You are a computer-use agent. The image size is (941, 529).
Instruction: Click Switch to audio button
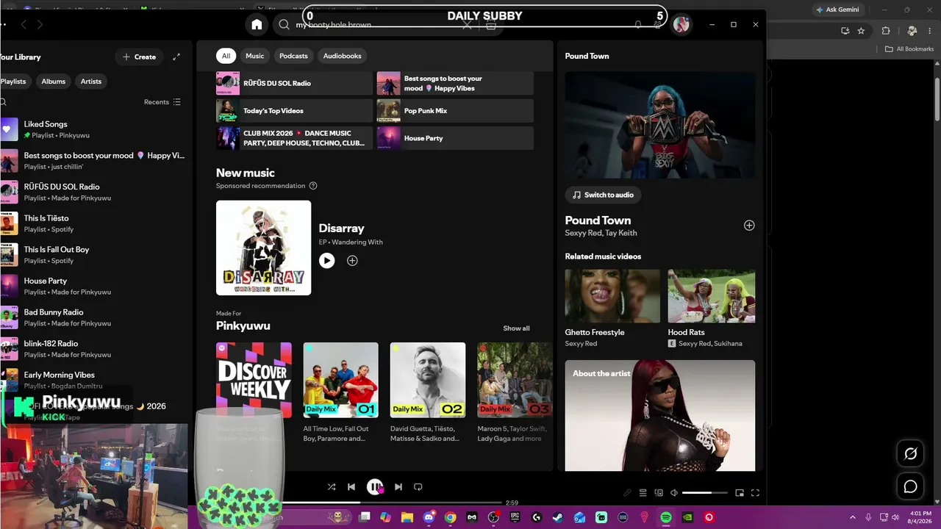click(603, 195)
